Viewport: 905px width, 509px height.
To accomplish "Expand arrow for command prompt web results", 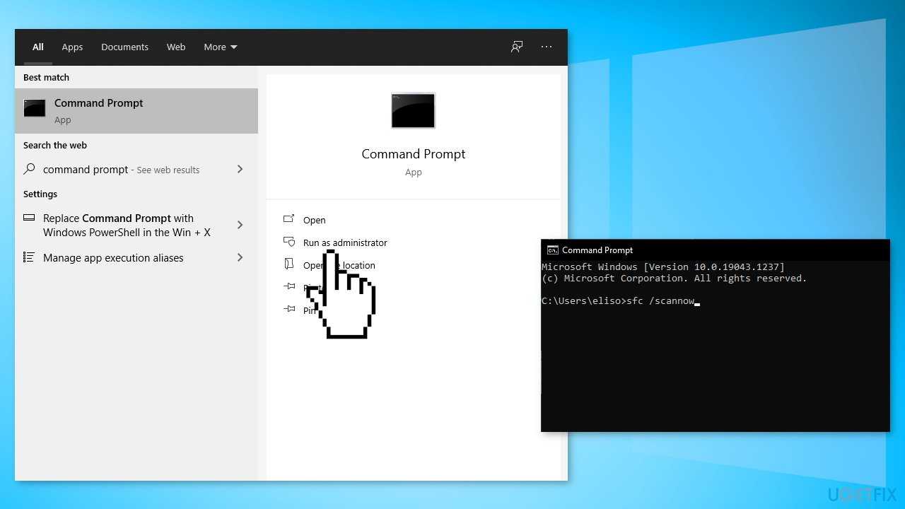I will [240, 169].
